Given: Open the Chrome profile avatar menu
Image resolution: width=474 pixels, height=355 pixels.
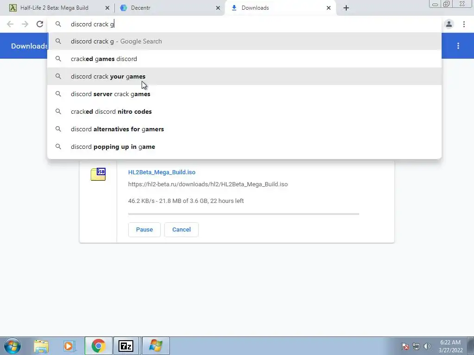Looking at the screenshot, I should [449, 24].
